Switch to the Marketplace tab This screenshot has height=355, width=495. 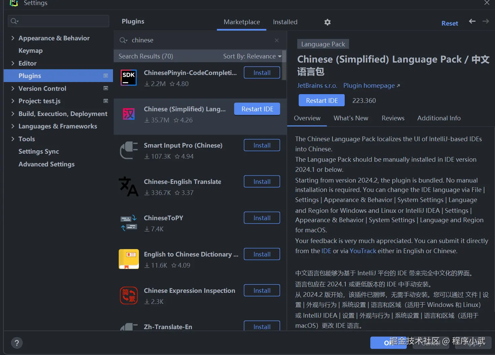point(242,22)
